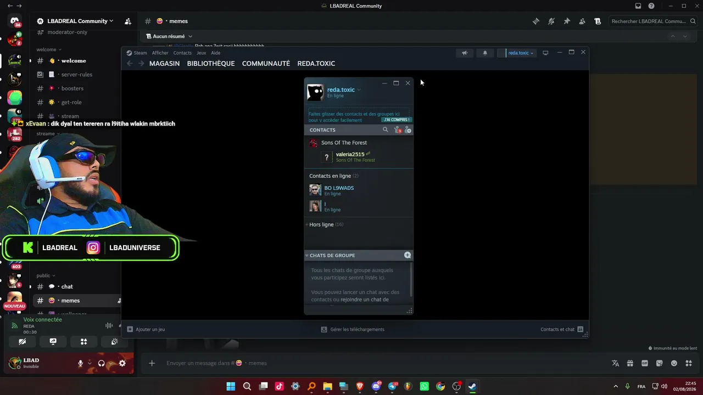Share your screen in Discord voice
The height and width of the screenshot is (395, 703).
coord(53,341)
